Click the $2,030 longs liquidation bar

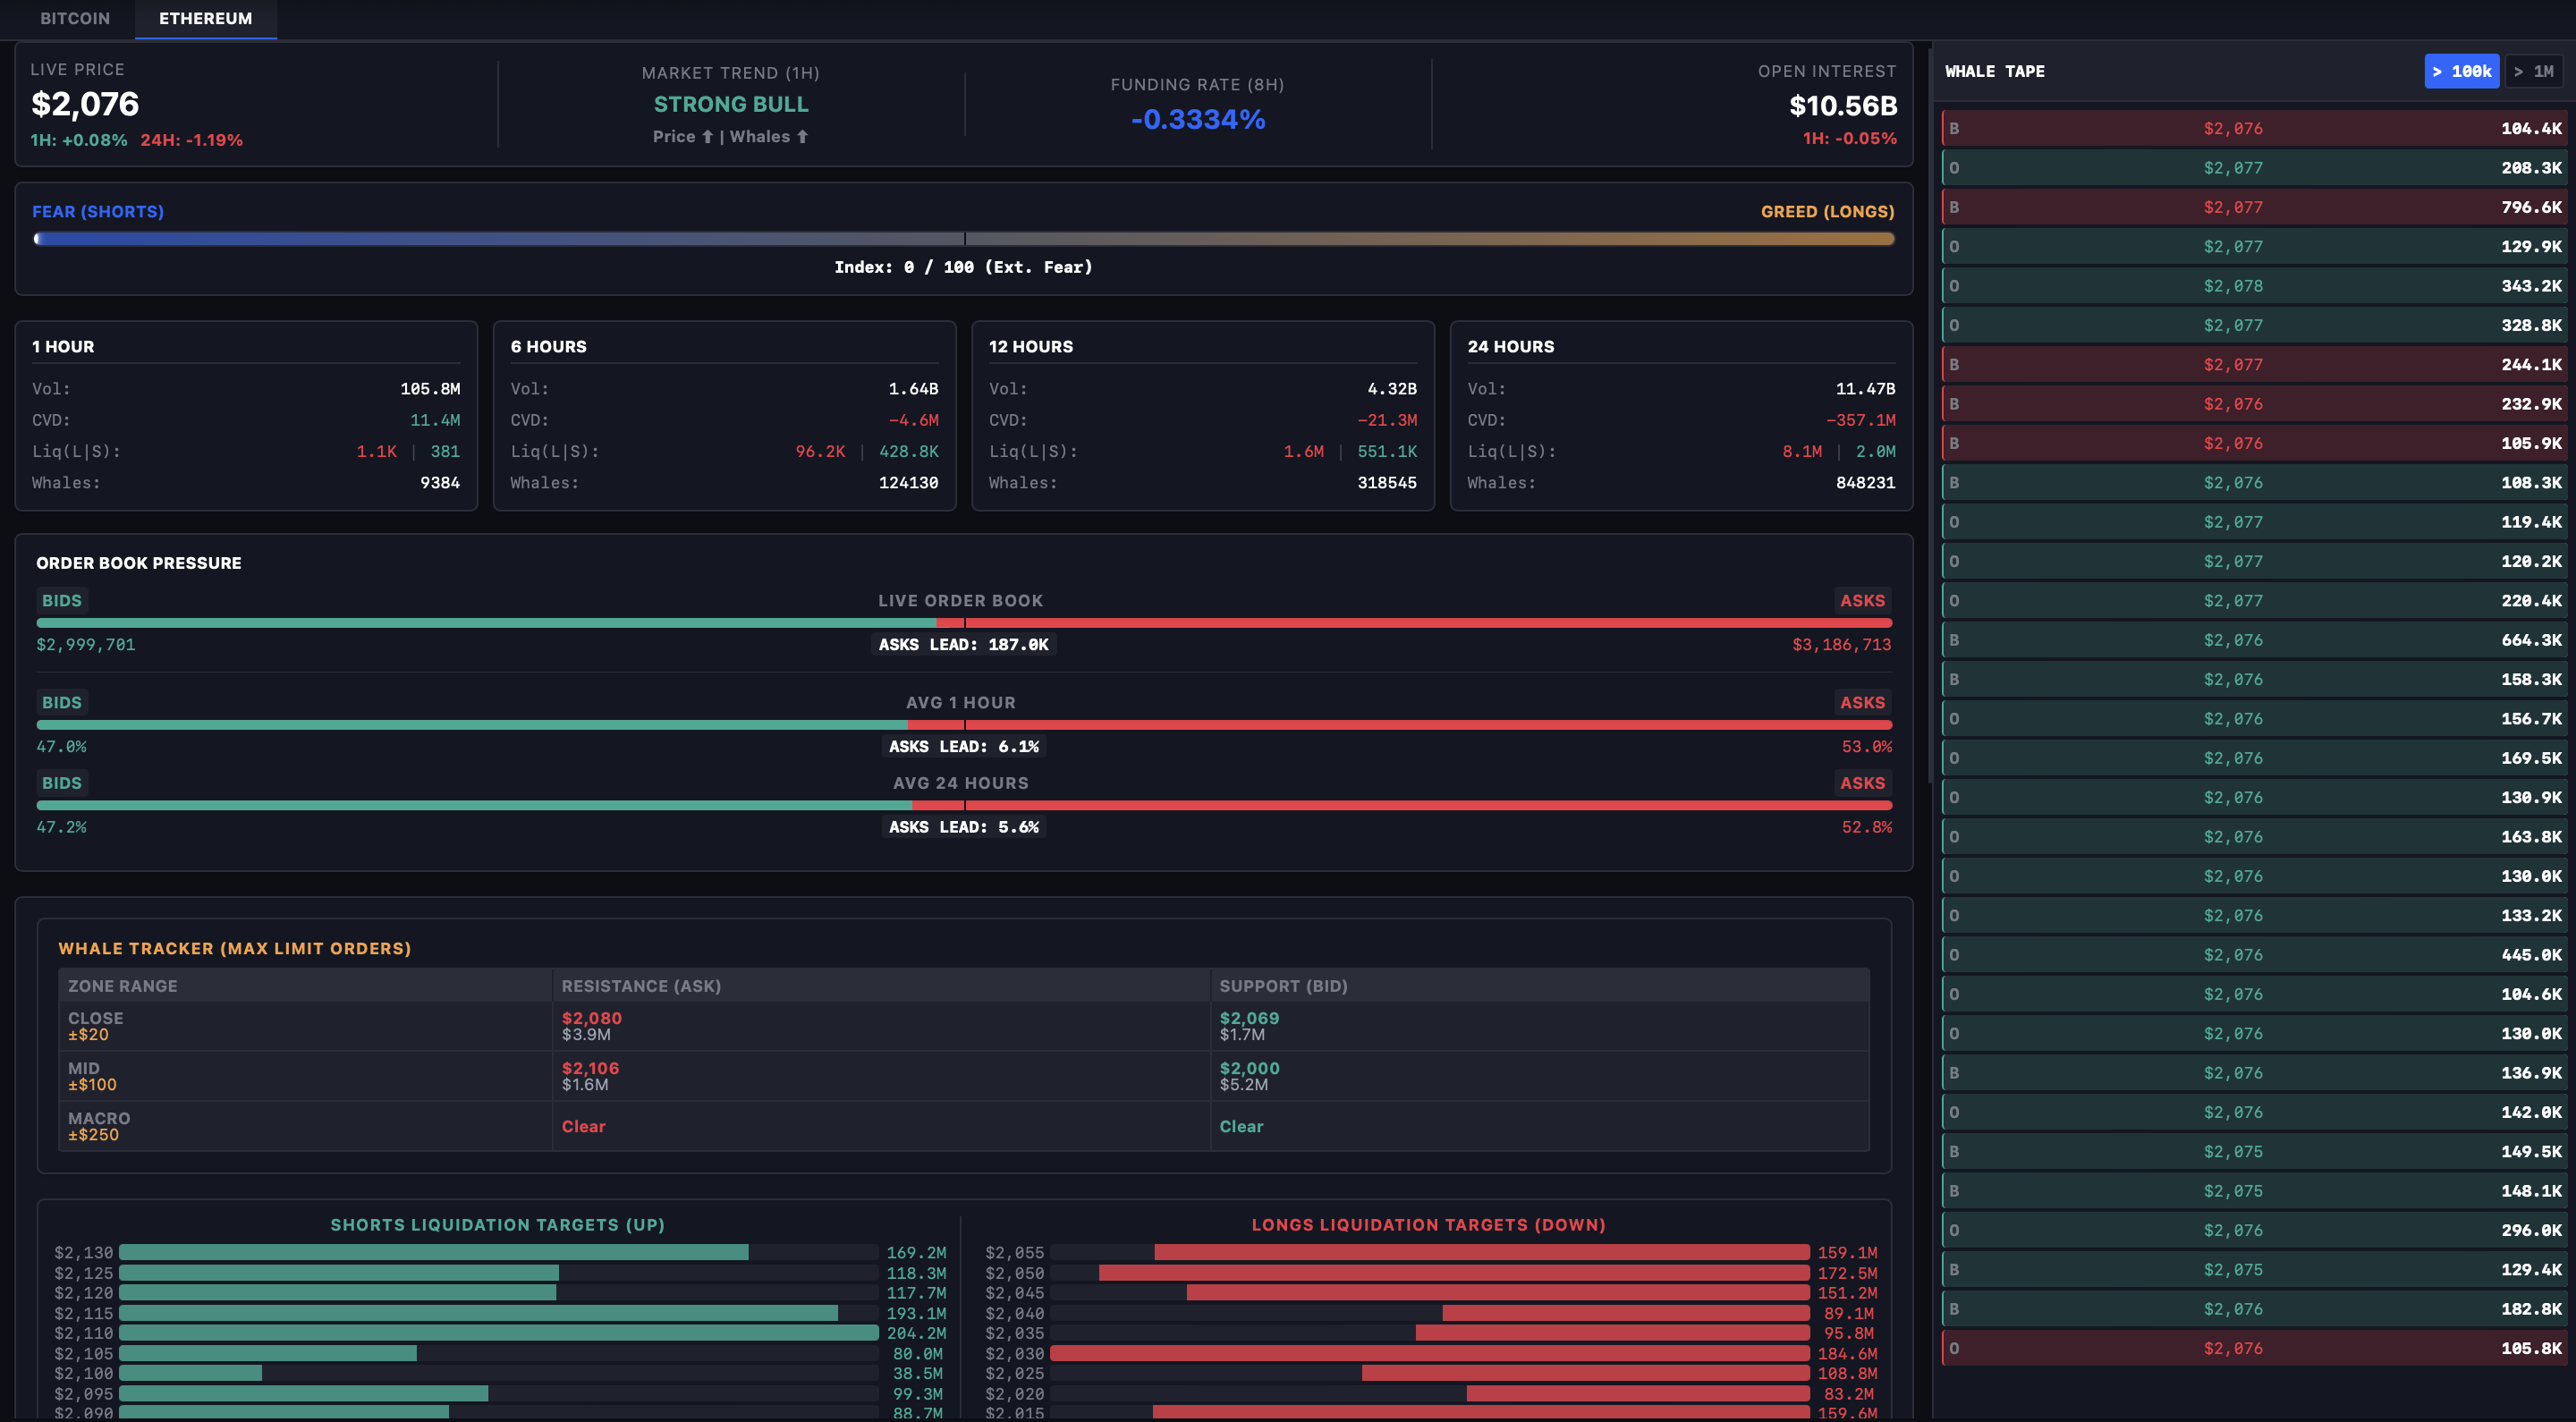point(1429,1353)
